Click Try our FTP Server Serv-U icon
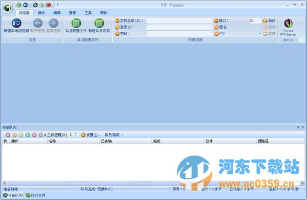 [x=288, y=27]
